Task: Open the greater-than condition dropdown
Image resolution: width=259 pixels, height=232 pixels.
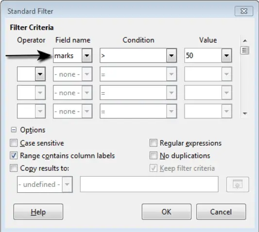Action: coord(172,55)
